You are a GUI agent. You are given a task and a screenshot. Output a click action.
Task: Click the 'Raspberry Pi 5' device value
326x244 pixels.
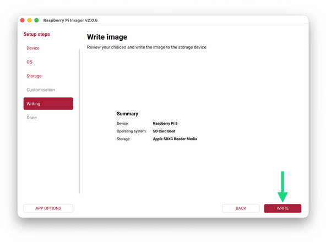click(x=165, y=124)
